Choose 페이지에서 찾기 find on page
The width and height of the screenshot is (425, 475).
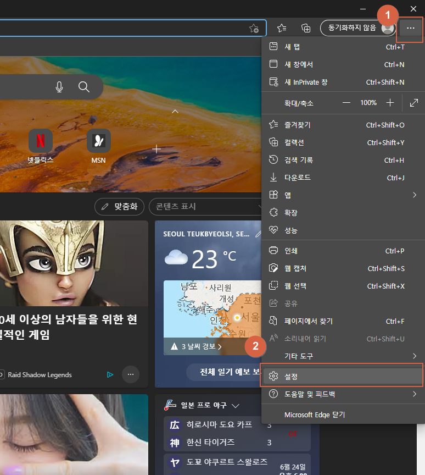pos(343,321)
